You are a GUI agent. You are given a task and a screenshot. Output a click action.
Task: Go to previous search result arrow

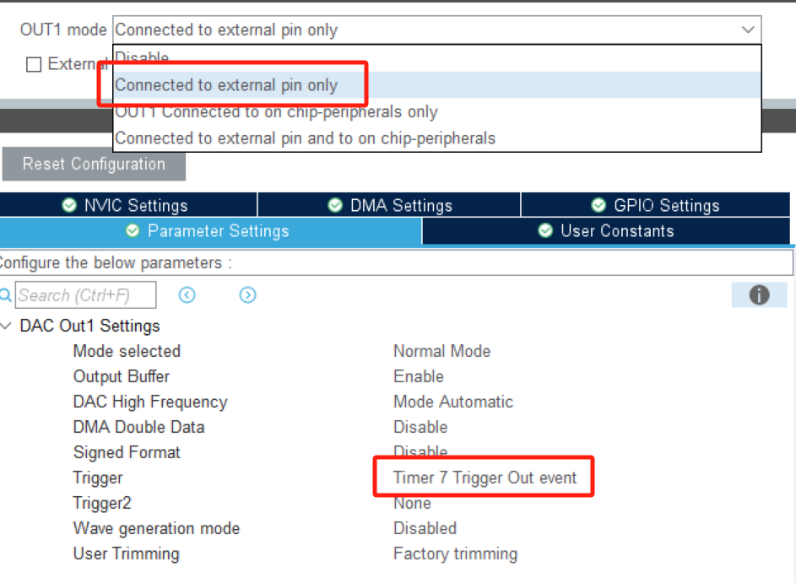click(187, 295)
